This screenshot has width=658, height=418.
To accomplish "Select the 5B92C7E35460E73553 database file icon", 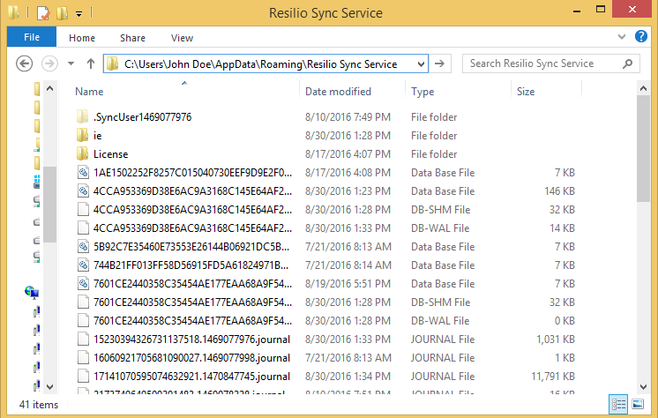I will [83, 246].
